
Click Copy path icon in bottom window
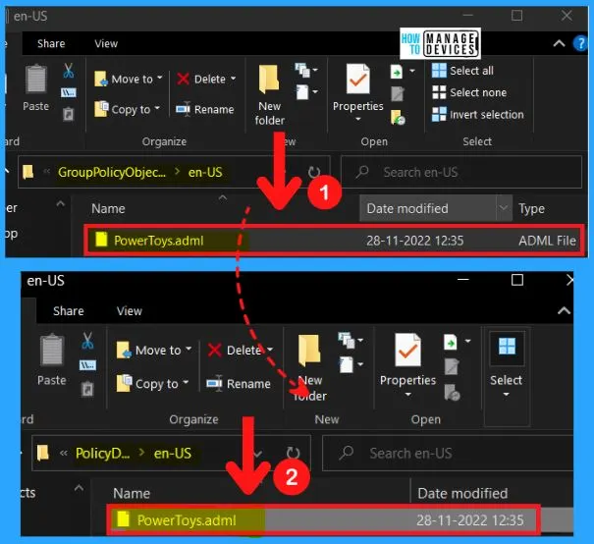[x=87, y=365]
